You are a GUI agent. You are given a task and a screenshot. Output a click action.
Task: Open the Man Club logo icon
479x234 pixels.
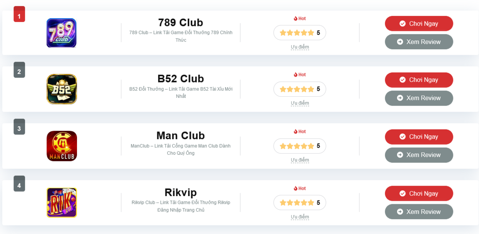pyautogui.click(x=62, y=146)
